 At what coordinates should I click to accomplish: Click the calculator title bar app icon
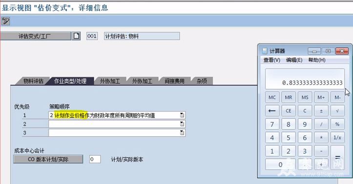pyautogui.click(x=265, y=51)
